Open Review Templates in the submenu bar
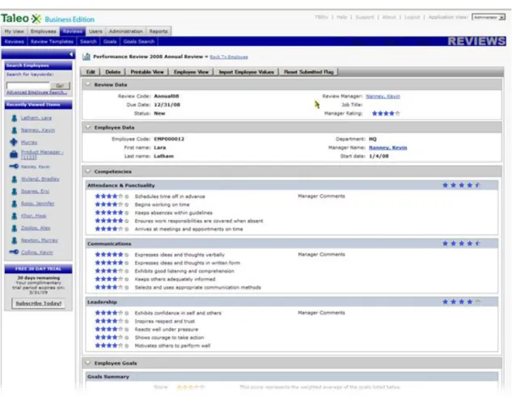 [x=52, y=41]
